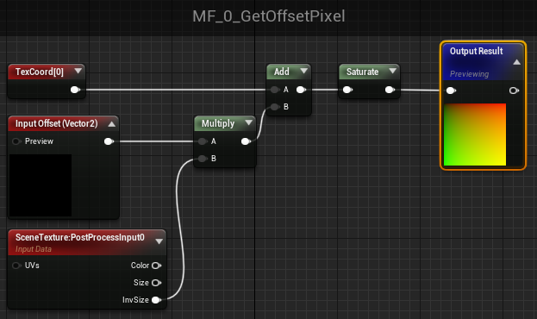The height and width of the screenshot is (319, 537).
Task: Click the Input Data subtitle on SceneTexture node
Action: [x=34, y=249]
